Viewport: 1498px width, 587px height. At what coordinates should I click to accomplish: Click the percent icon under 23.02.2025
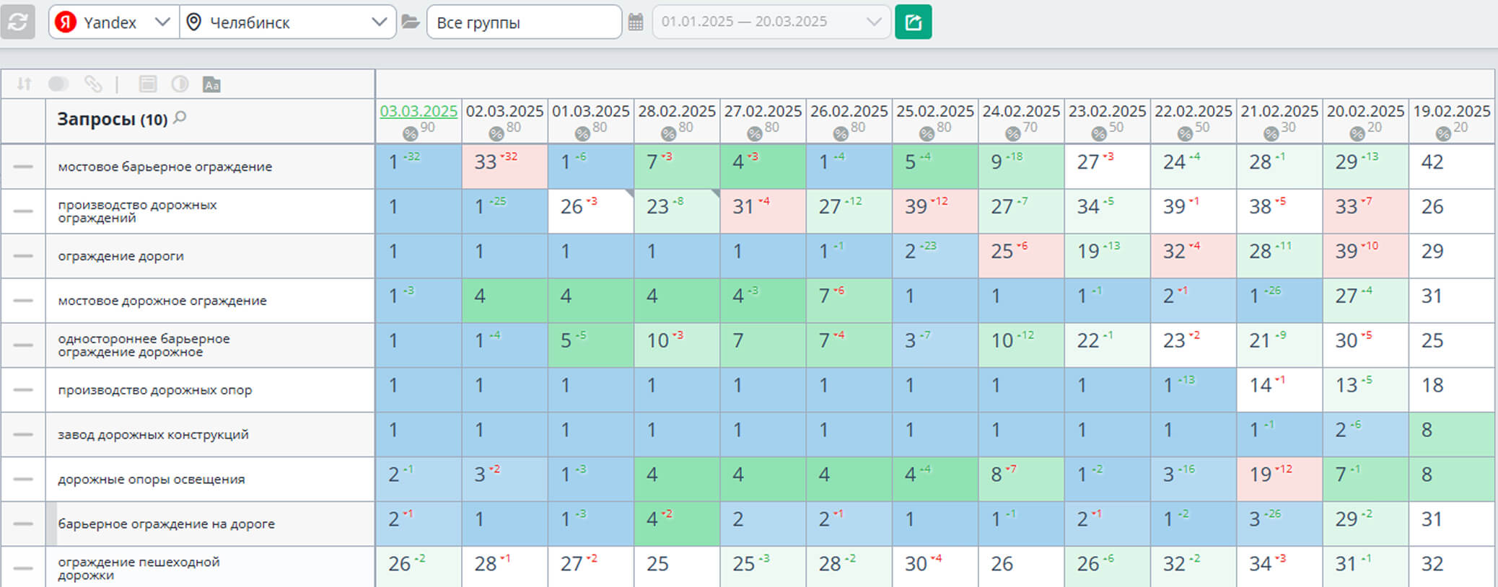[x=1098, y=133]
